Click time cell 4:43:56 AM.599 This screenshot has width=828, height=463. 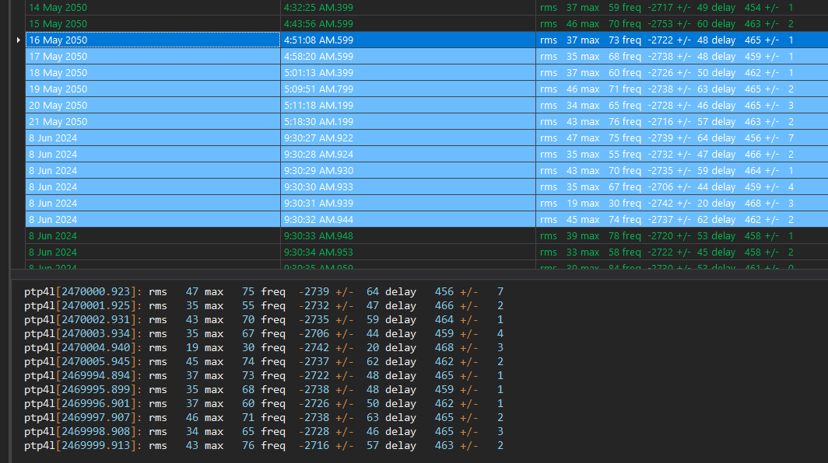click(x=409, y=24)
